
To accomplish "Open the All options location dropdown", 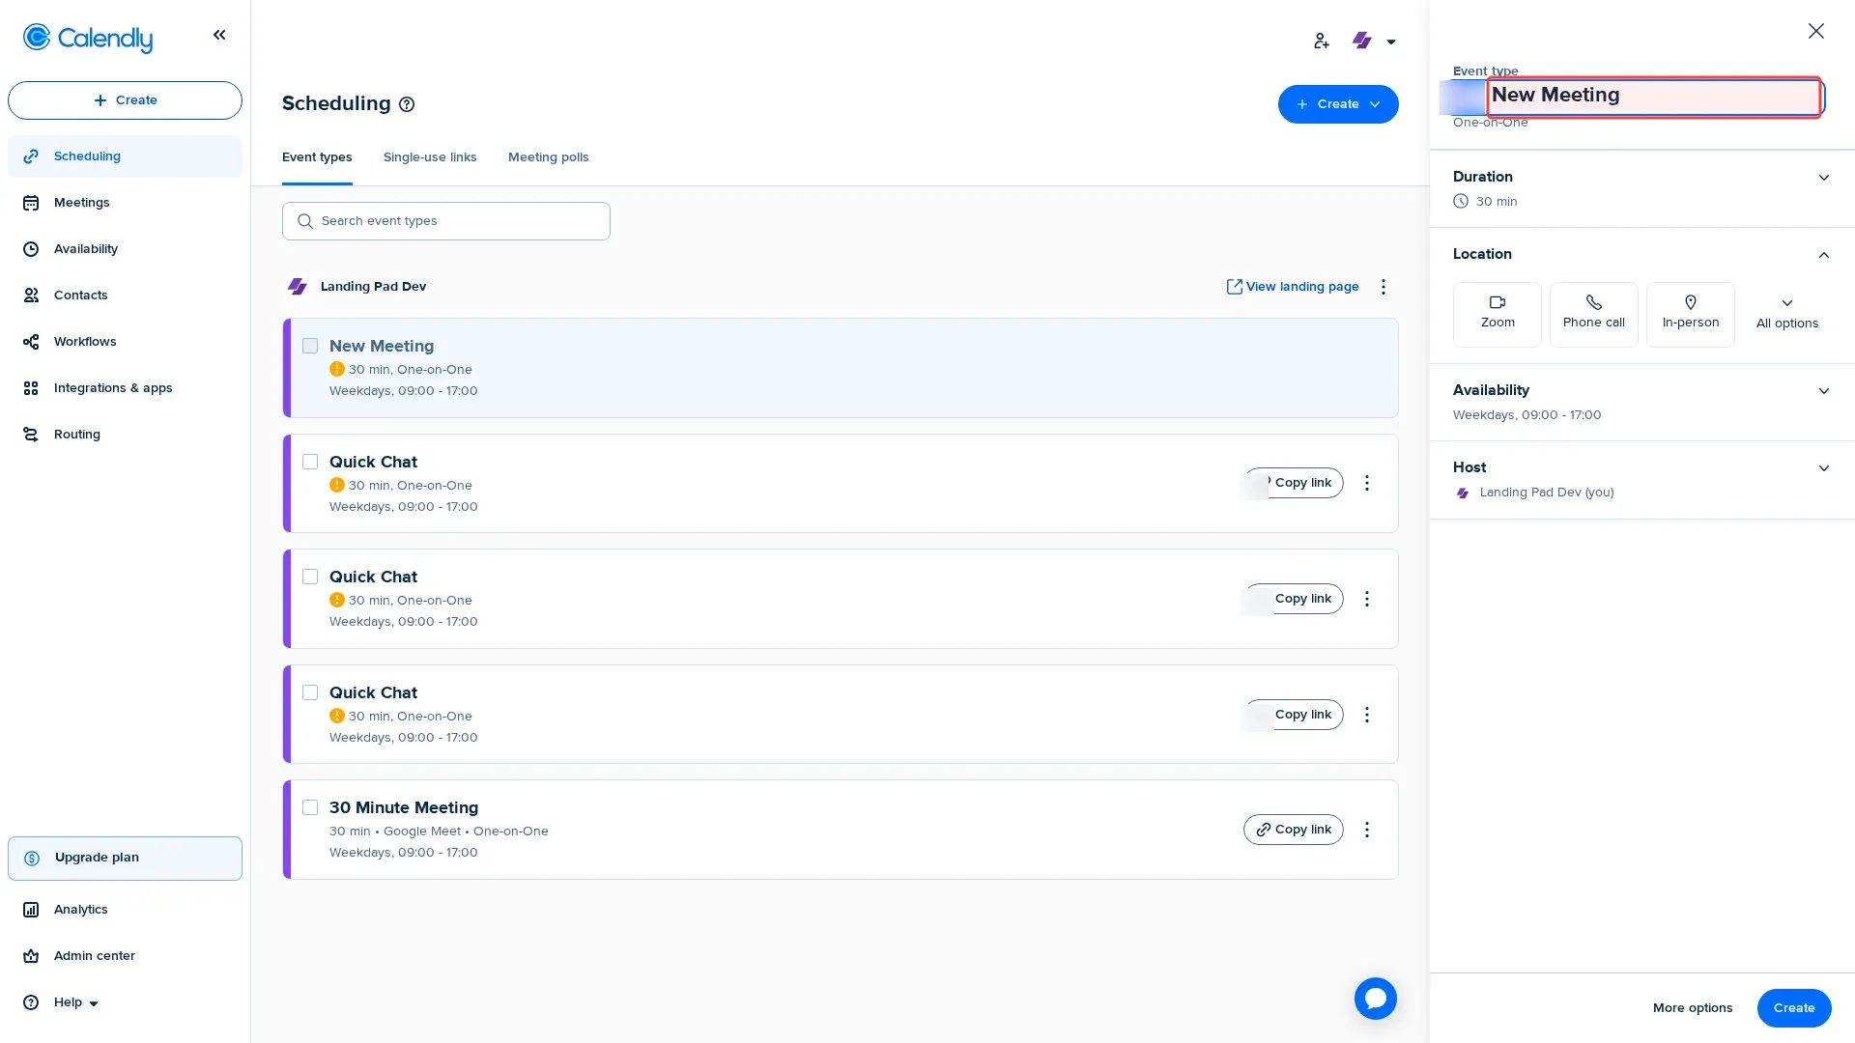I will click(1786, 314).
